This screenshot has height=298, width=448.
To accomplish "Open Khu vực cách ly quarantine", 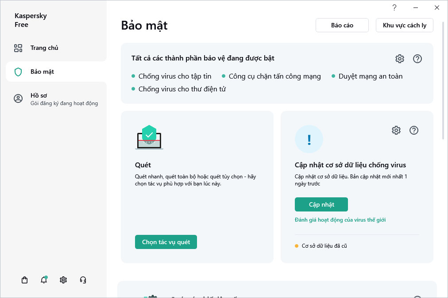I will (404, 25).
